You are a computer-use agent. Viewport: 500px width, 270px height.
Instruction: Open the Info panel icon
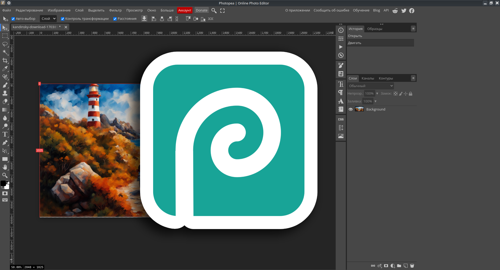pyautogui.click(x=341, y=30)
